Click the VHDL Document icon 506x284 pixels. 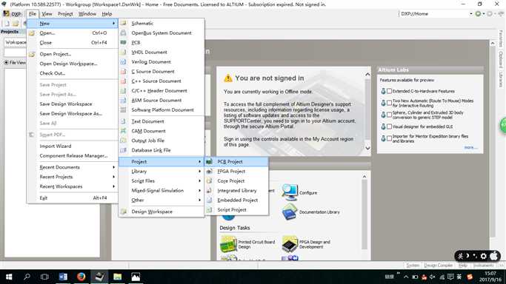coord(123,53)
